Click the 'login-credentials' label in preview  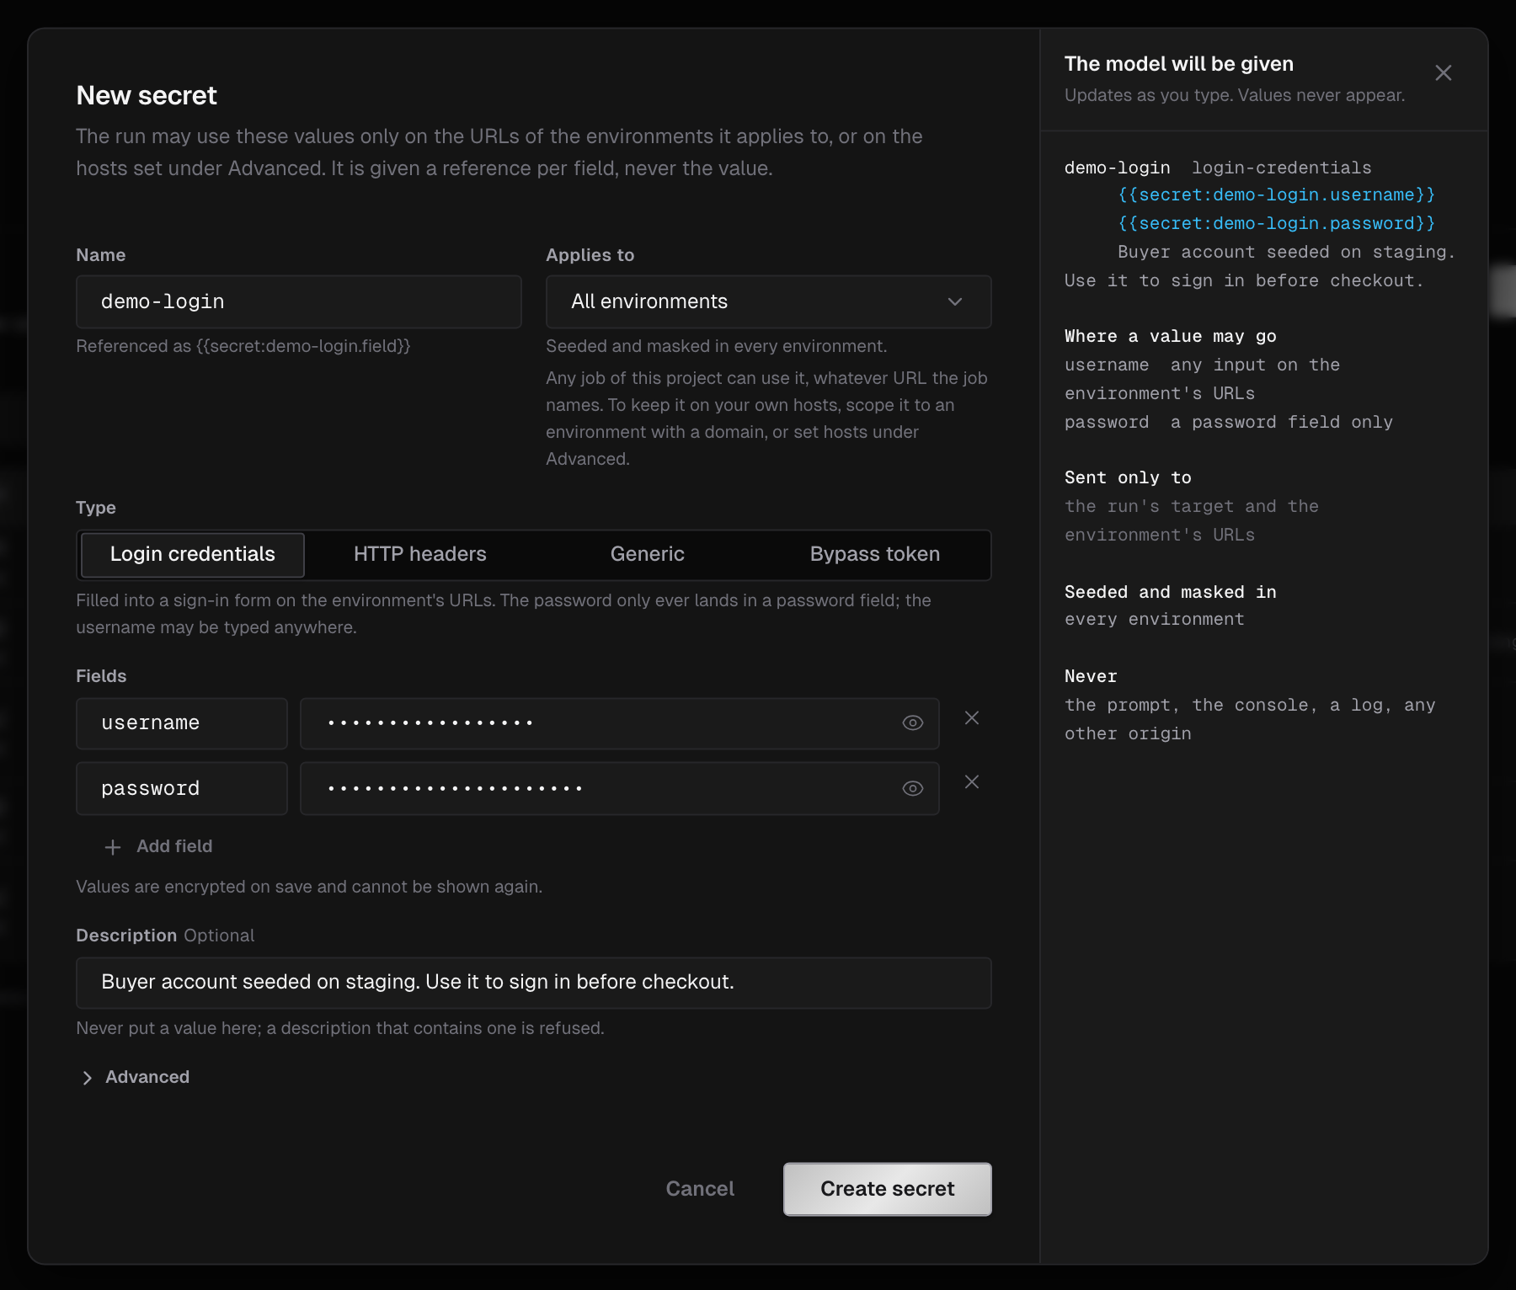pos(1281,168)
